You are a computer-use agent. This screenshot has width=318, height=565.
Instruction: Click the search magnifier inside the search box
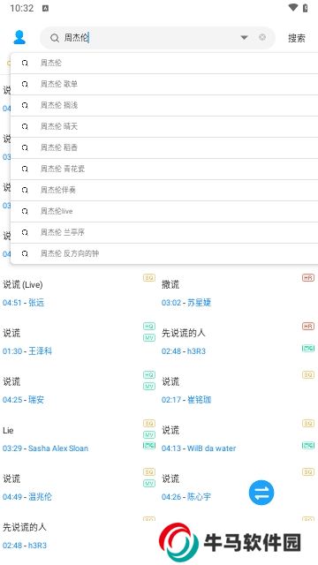pyautogui.click(x=55, y=38)
